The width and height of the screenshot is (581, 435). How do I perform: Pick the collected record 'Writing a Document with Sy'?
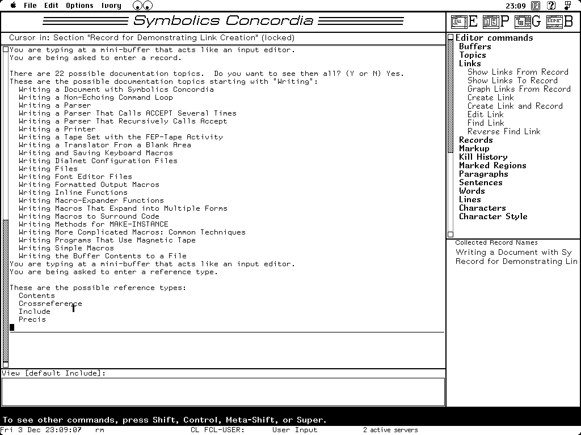(x=513, y=252)
